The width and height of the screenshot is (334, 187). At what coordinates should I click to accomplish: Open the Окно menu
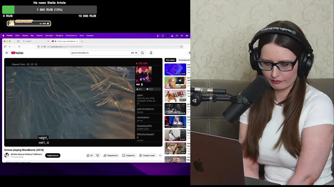[x=82, y=36]
